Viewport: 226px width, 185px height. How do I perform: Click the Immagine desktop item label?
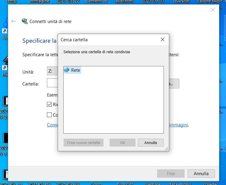pyautogui.click(x=39, y=1)
